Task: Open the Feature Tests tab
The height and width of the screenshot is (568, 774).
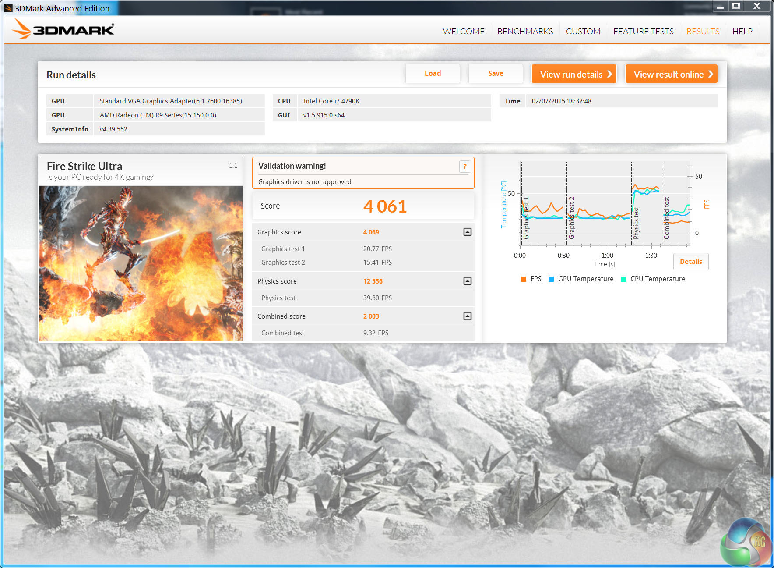Action: click(x=643, y=32)
